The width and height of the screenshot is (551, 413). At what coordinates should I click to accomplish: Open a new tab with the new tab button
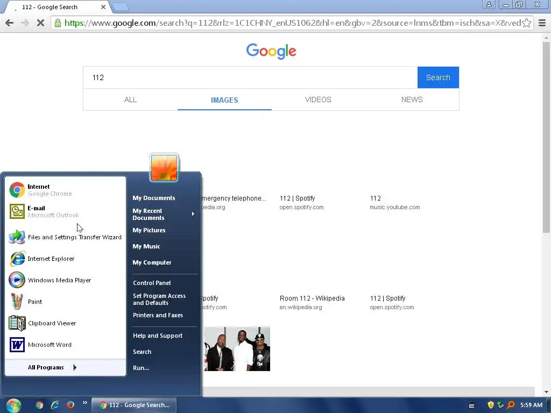pos(121,7)
